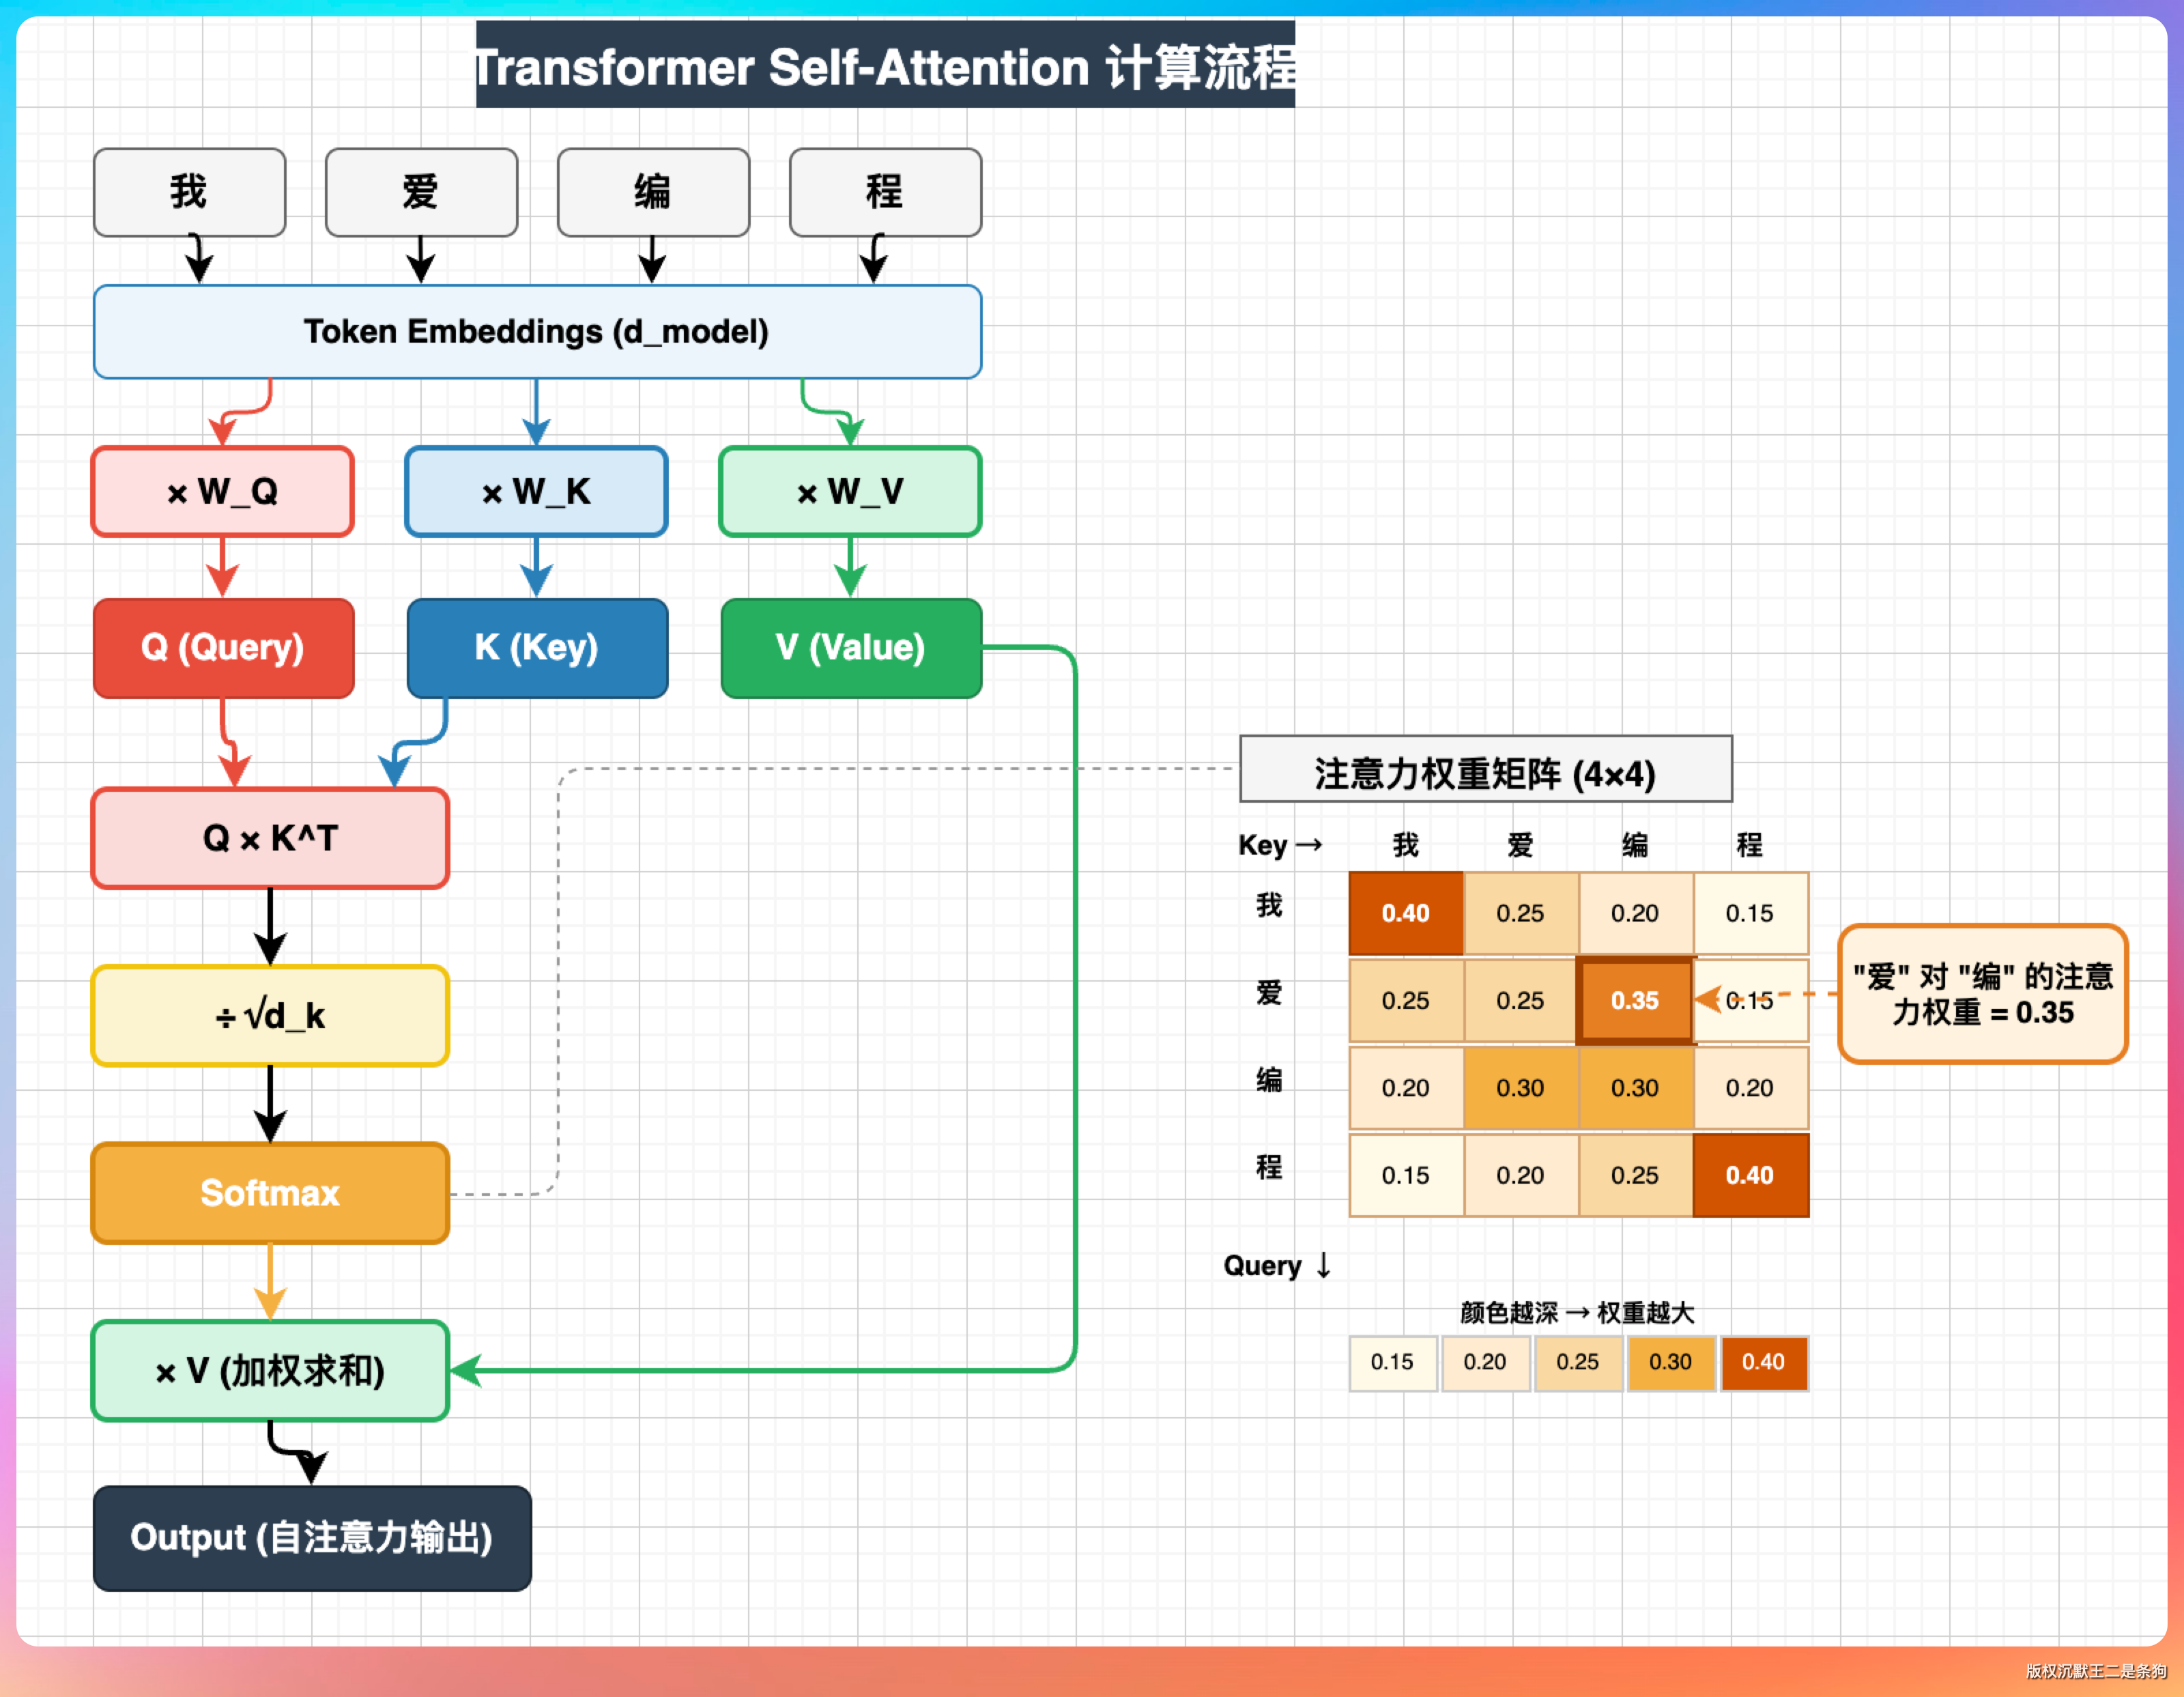Select the 爱 input token box
The width and height of the screenshot is (2184, 1697).
pos(421,192)
